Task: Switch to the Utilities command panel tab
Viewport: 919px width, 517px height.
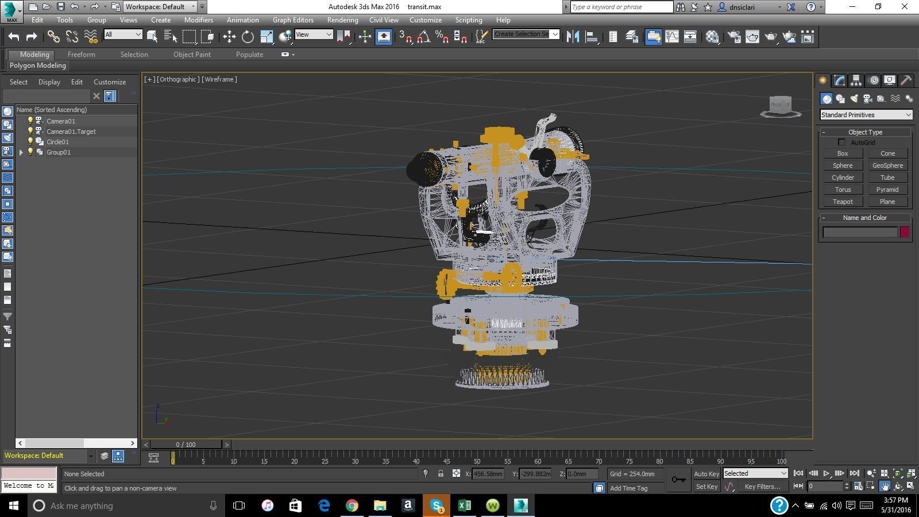Action: pyautogui.click(x=906, y=80)
